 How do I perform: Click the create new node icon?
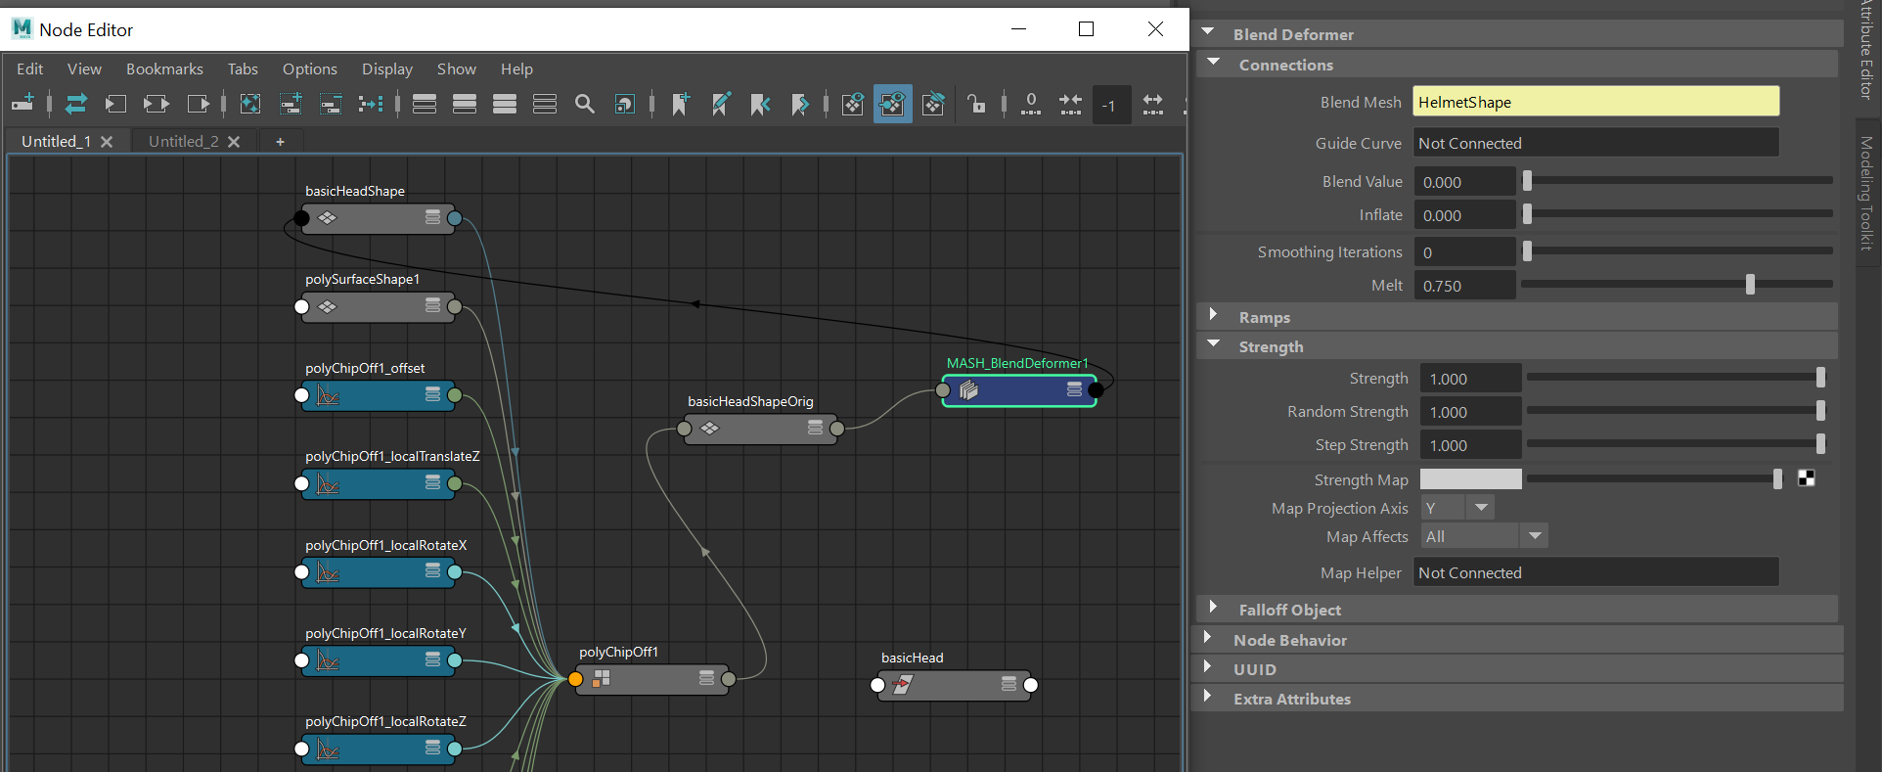point(22,104)
